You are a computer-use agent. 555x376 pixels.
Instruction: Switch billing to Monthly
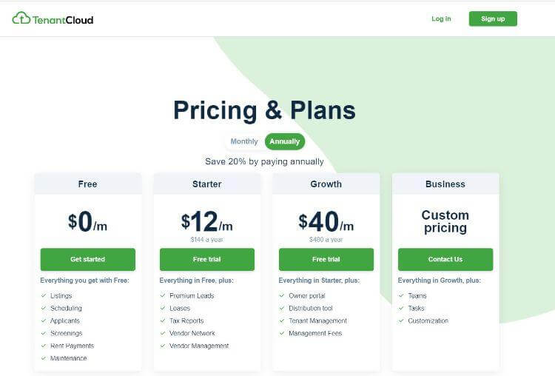tap(244, 141)
